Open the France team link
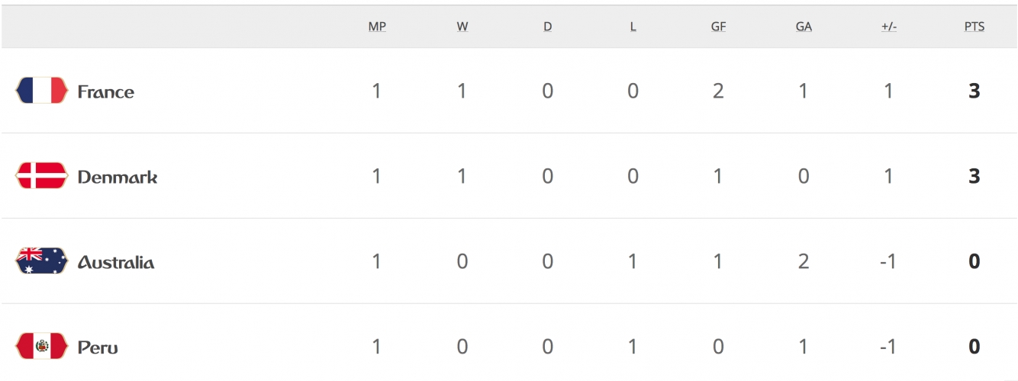 (106, 92)
